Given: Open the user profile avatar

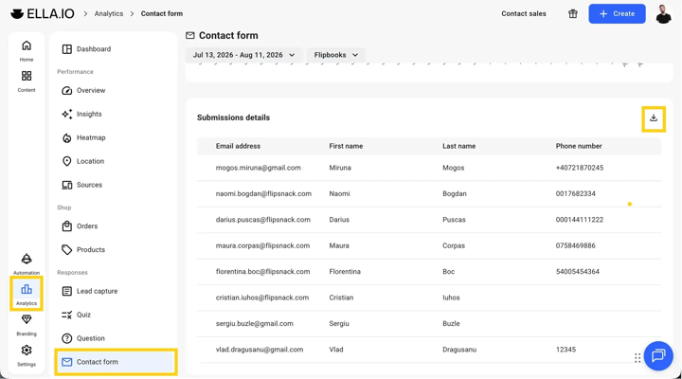Looking at the screenshot, I should click(x=663, y=13).
